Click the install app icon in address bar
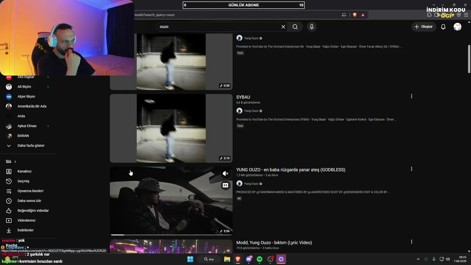 344,15
